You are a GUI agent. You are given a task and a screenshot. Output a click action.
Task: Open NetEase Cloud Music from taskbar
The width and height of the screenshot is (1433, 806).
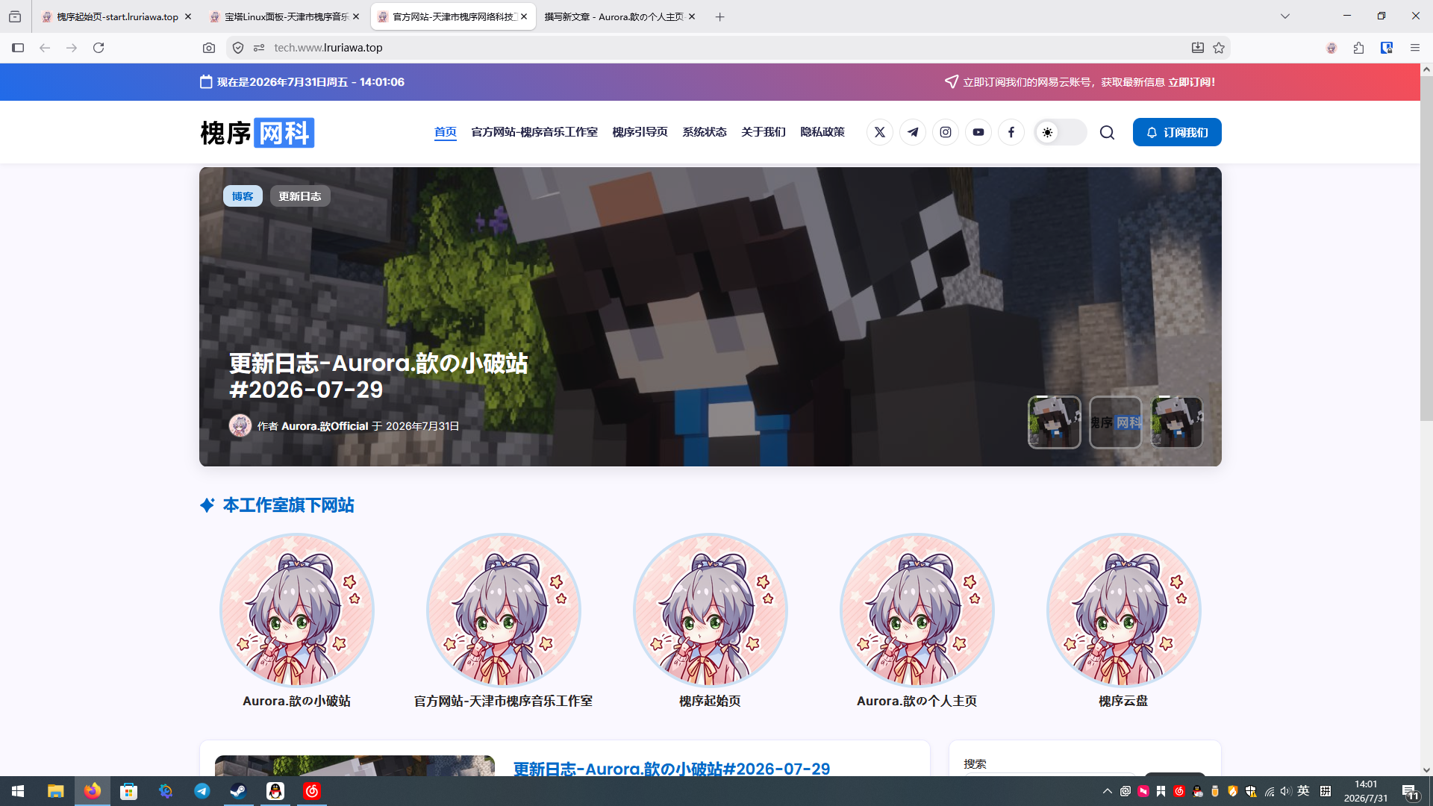tap(312, 791)
